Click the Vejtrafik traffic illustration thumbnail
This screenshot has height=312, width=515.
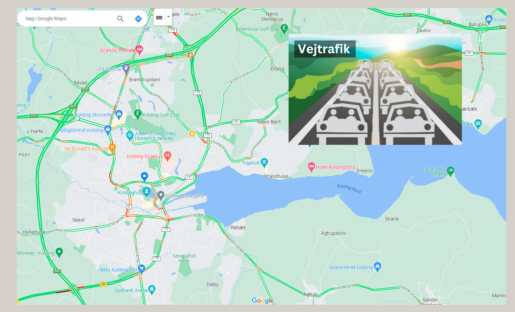click(375, 89)
